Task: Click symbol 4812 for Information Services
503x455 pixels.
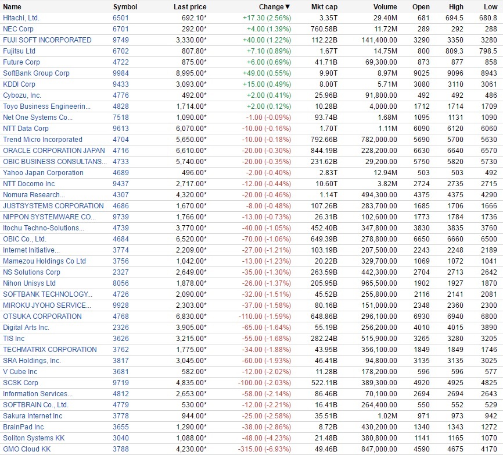Action: coord(121,394)
